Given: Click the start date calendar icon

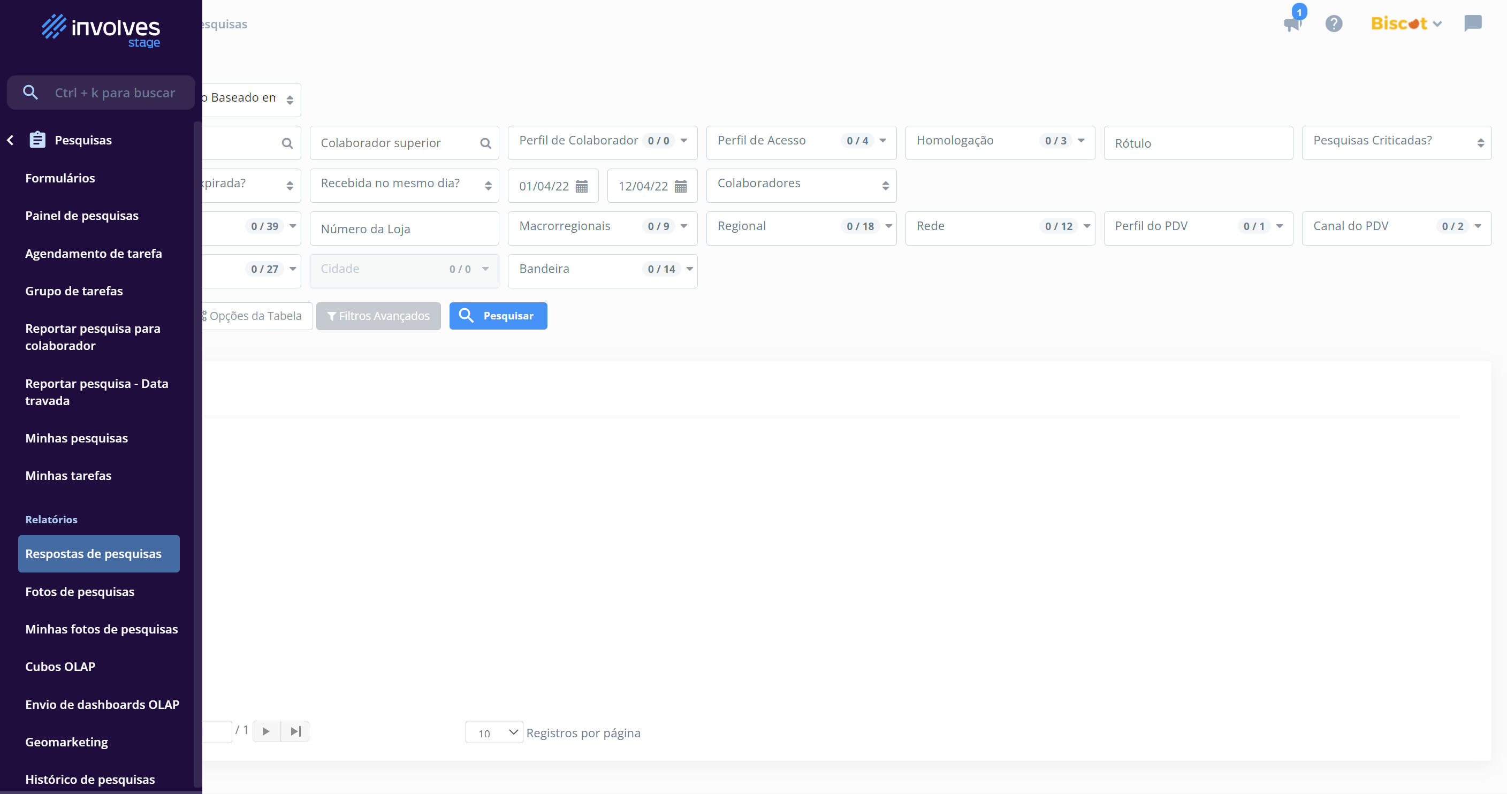Looking at the screenshot, I should tap(581, 186).
